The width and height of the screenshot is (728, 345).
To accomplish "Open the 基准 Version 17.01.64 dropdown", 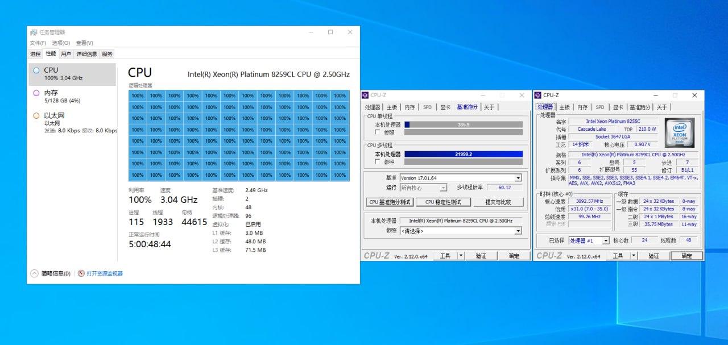I will (x=461, y=178).
